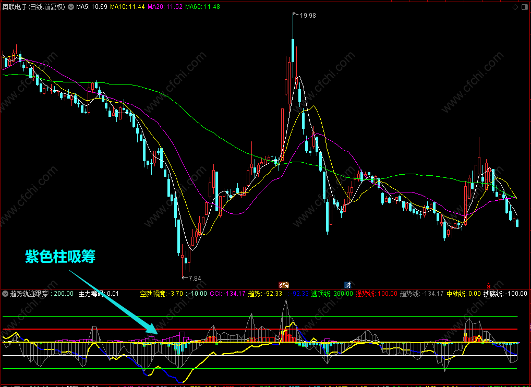Click the 19.98 high price label
The image size is (531, 387).
pyautogui.click(x=308, y=16)
